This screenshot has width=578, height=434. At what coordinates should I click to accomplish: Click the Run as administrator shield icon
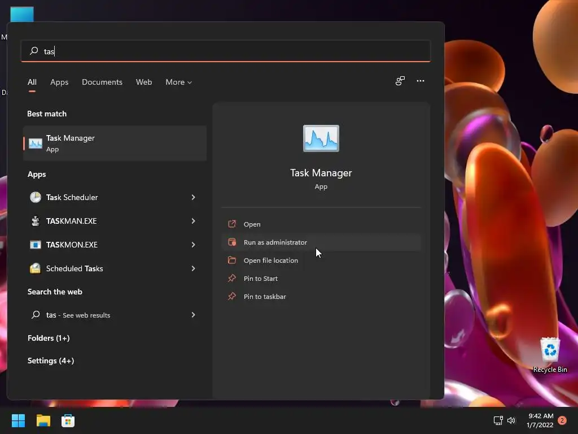(x=232, y=242)
